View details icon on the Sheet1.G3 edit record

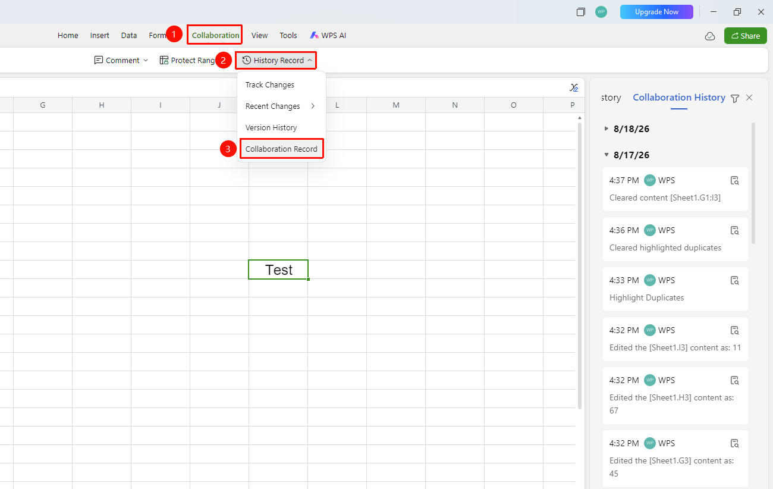coord(734,443)
